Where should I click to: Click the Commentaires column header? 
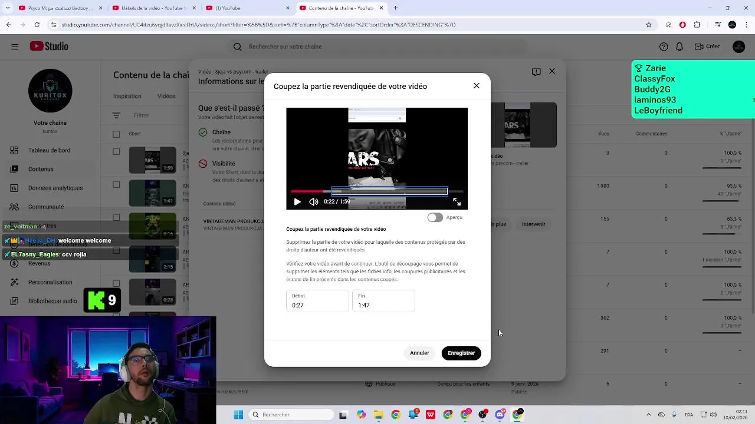[652, 134]
